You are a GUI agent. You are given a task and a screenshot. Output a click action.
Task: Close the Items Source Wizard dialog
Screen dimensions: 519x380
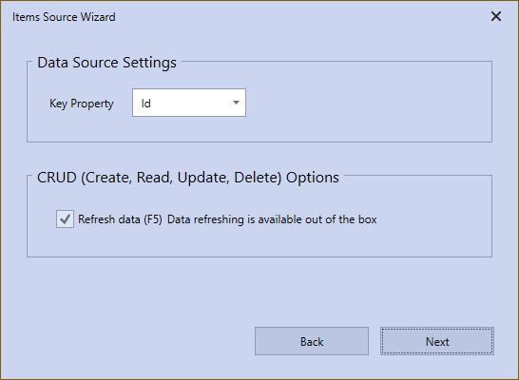[496, 16]
